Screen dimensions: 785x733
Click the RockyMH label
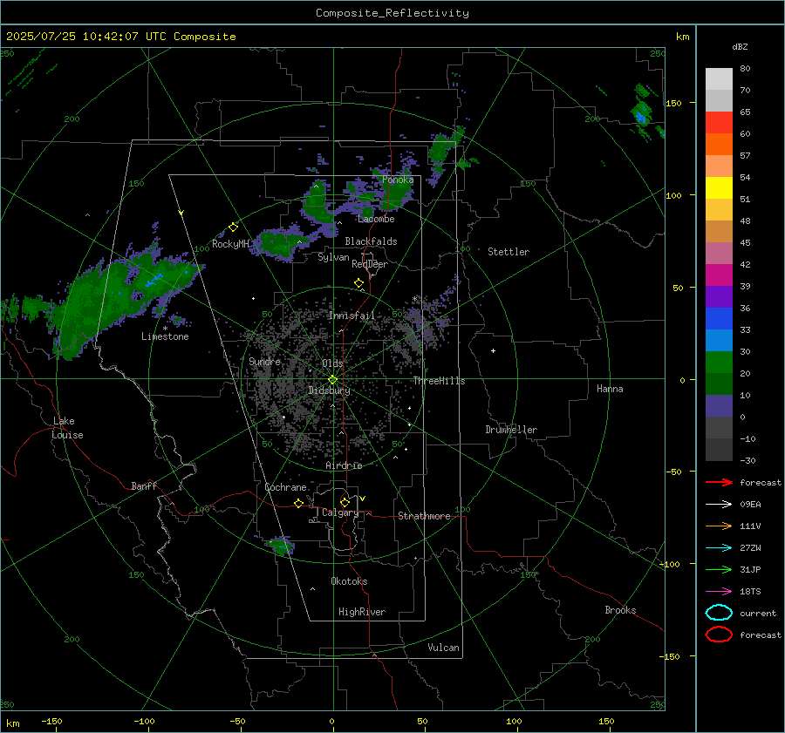click(x=230, y=244)
